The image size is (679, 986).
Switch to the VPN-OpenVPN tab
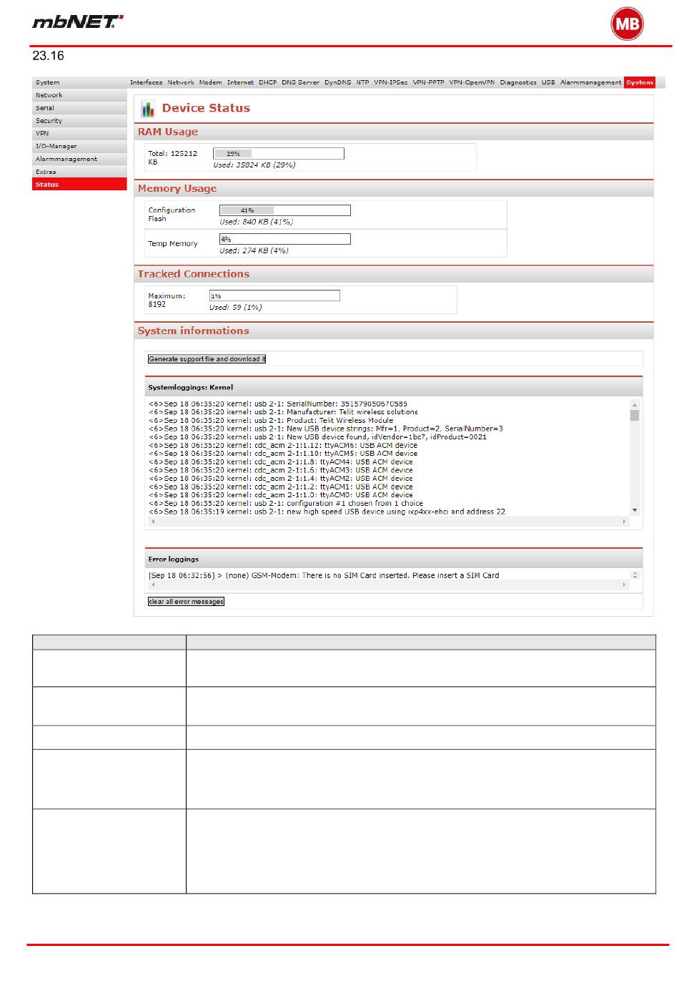(472, 82)
